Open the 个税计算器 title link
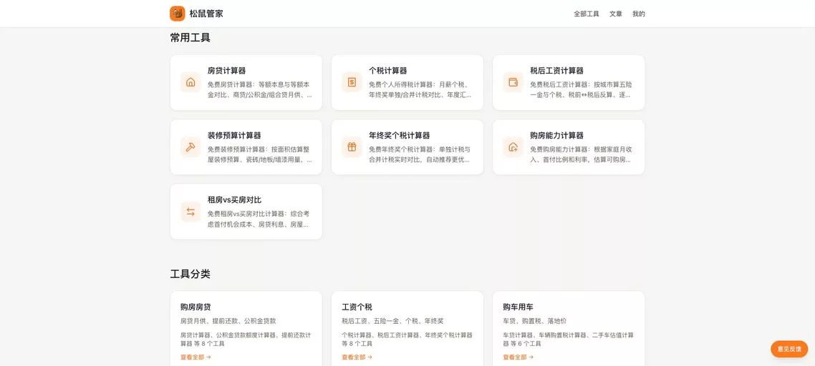 (x=387, y=71)
